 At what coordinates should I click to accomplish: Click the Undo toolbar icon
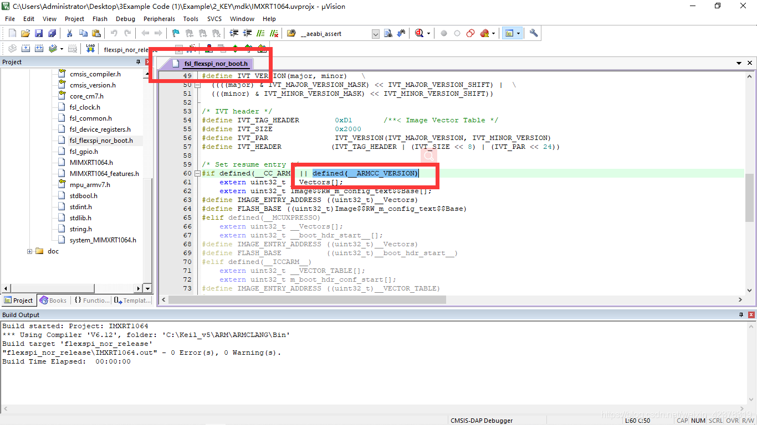(114, 33)
